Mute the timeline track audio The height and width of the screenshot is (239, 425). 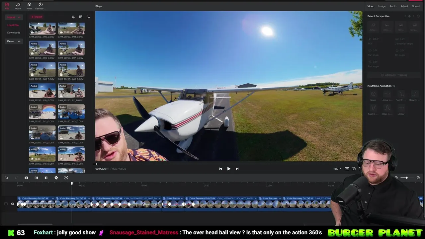tap(13, 204)
